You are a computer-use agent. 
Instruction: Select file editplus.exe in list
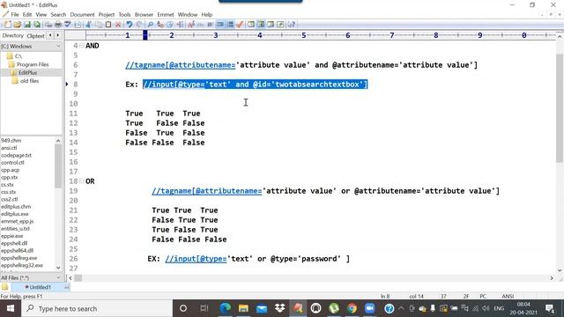15,214
